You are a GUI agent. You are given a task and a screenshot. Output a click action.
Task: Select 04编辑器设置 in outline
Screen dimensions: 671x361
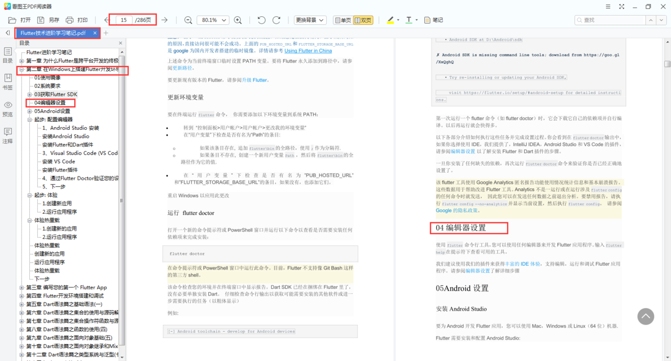pyautogui.click(x=50, y=103)
